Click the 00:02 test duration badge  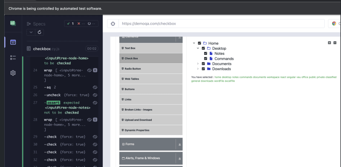click(92, 49)
